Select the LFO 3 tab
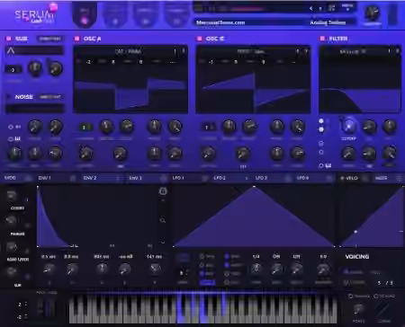The image size is (405, 327). click(x=261, y=178)
